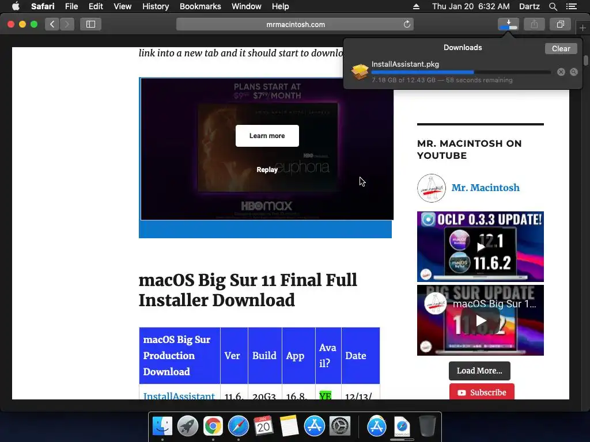Viewport: 590px width, 442px height.
Task: Open Notification Center icon
Action: point(571,6)
